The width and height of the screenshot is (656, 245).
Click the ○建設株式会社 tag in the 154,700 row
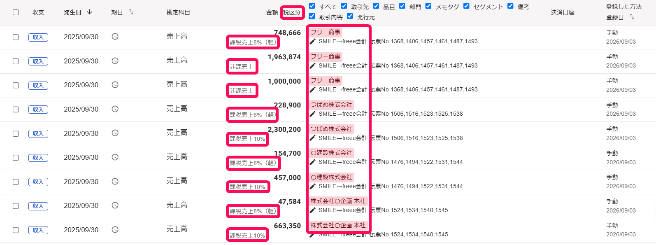coord(331,153)
